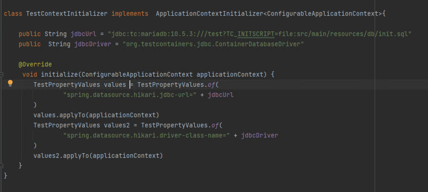Click the values.applyTo(applicationContext) call
The height and width of the screenshot is (192, 428).
click(x=96, y=115)
